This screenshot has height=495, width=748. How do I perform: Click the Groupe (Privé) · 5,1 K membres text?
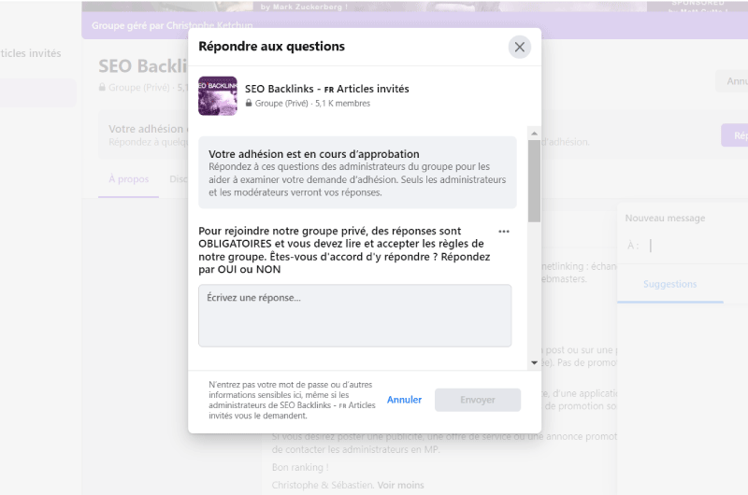[x=312, y=104]
